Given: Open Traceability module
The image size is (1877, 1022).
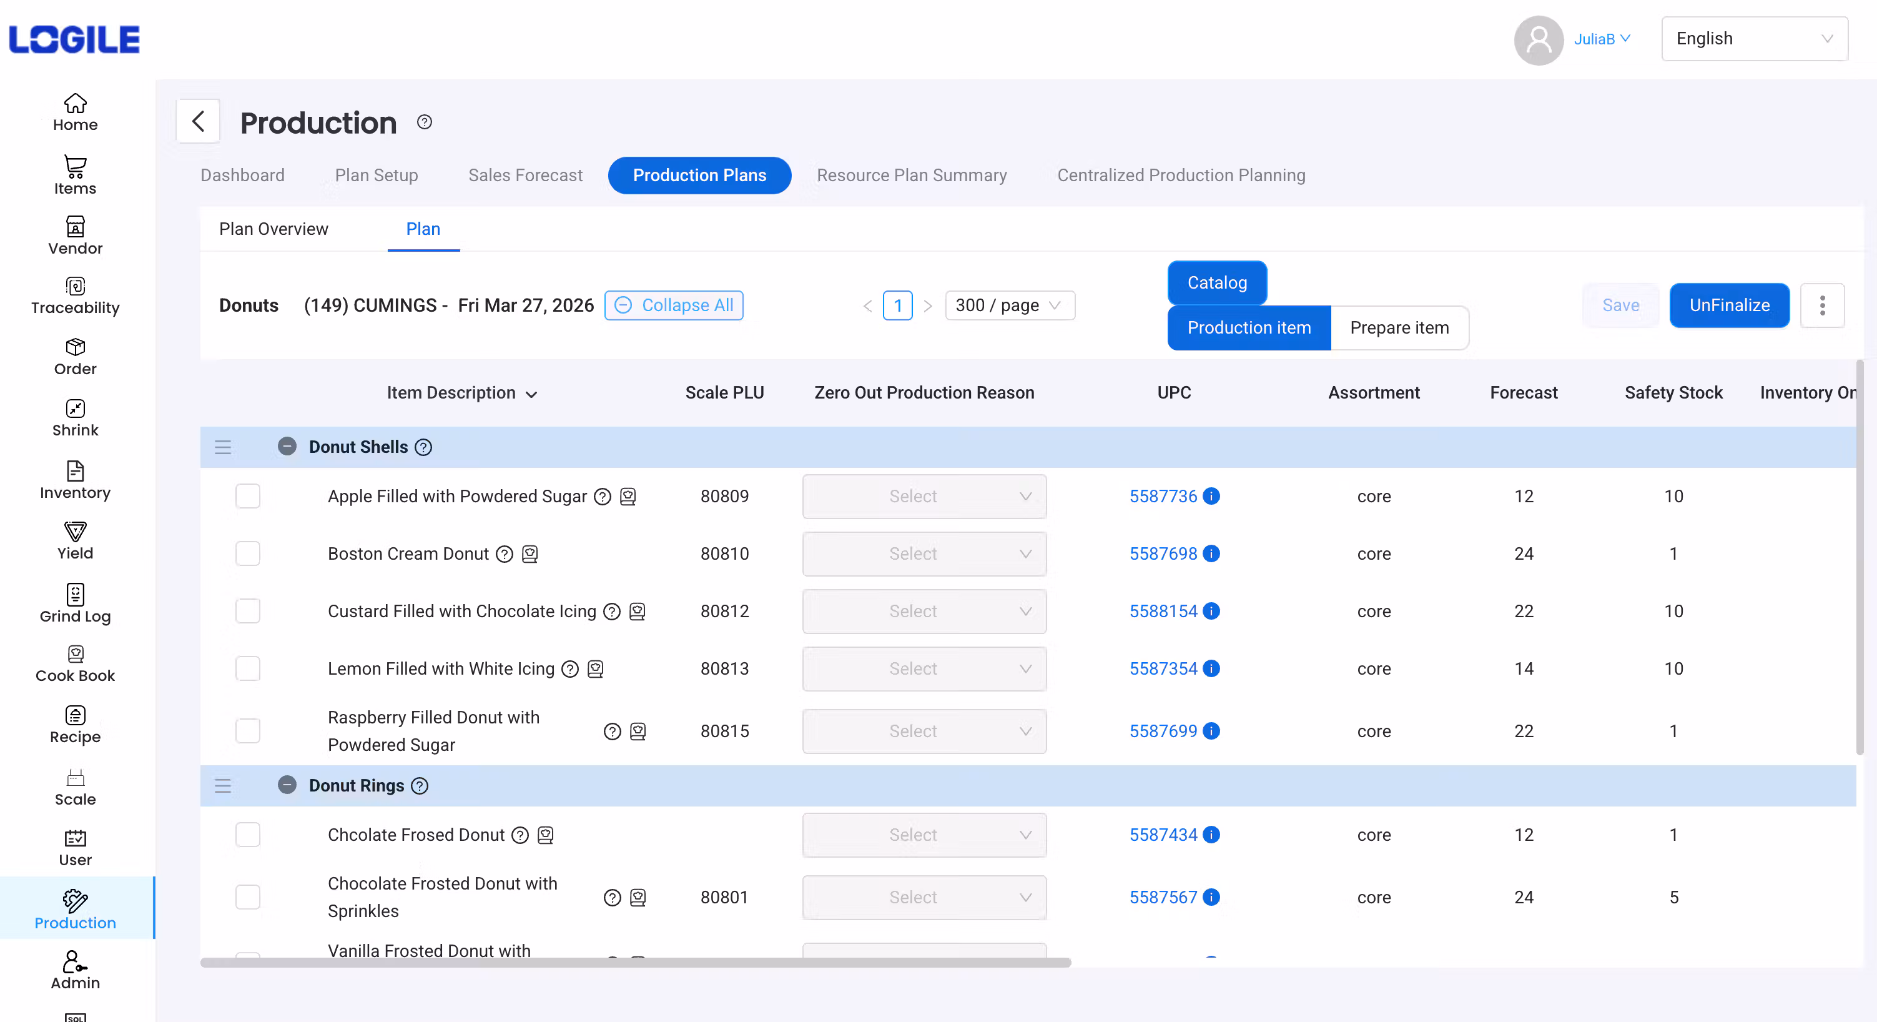Looking at the screenshot, I should [75, 295].
